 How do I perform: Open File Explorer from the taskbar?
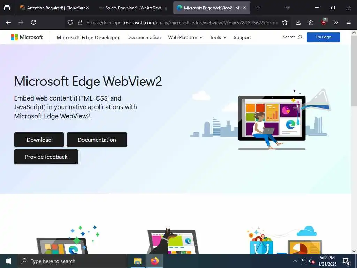coord(137,261)
